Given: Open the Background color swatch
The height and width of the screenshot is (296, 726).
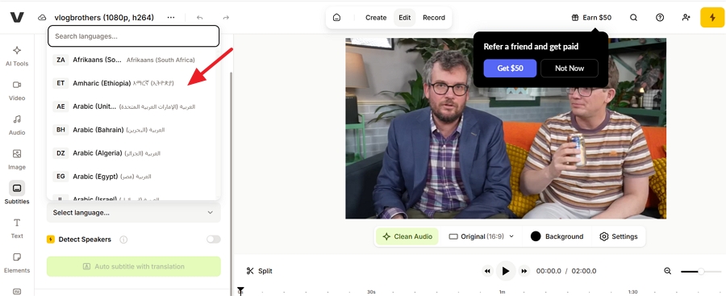Looking at the screenshot, I should coord(536,236).
